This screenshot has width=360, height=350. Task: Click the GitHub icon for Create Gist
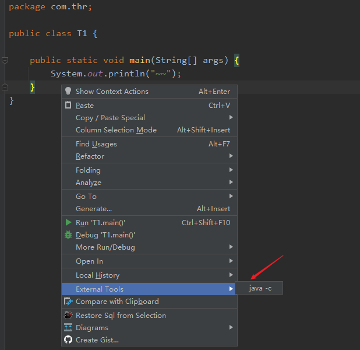point(68,339)
